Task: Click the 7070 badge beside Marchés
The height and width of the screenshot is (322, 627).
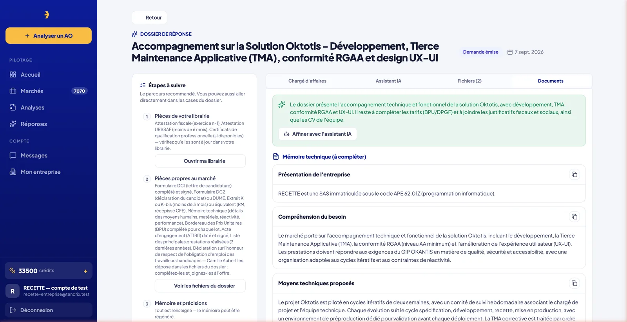Action: (x=79, y=91)
